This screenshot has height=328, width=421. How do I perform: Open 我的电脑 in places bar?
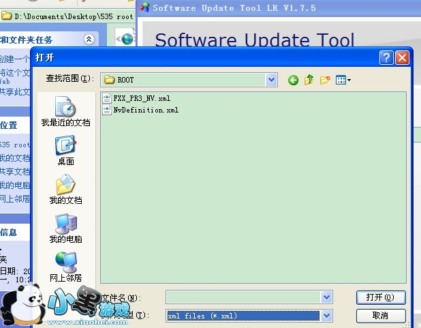coord(66,228)
